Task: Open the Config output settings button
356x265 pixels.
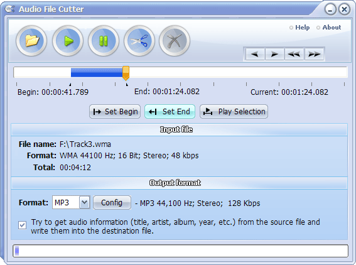Action: [x=112, y=202]
